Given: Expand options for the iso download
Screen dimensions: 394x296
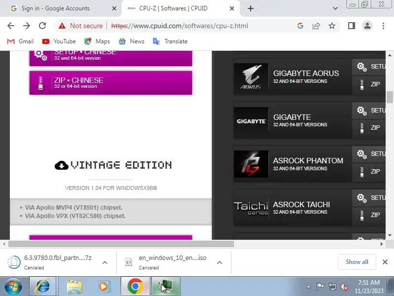Looking at the screenshot, I should point(219,262).
